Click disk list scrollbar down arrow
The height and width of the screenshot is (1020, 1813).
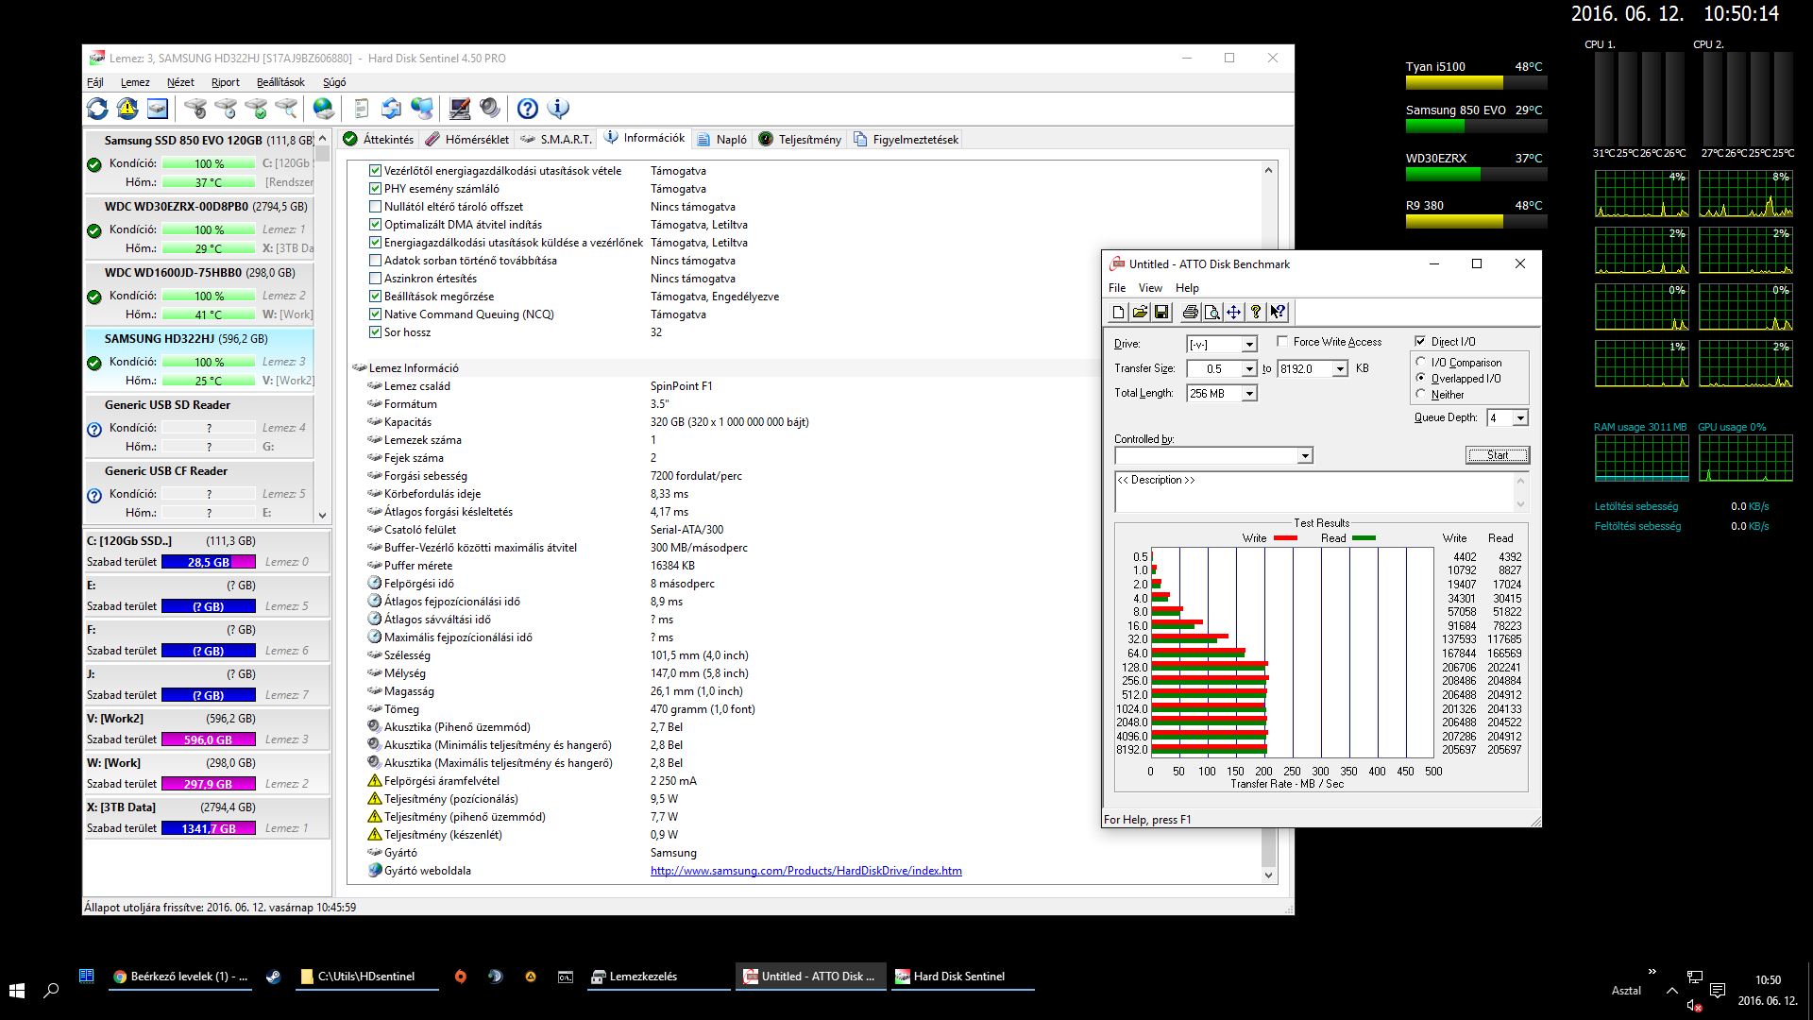pos(323,516)
